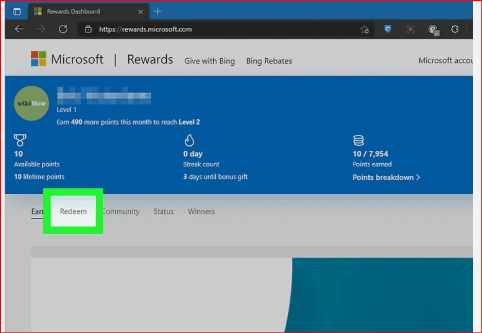Click the Level 1 status text
482x333 pixels.
pos(66,110)
